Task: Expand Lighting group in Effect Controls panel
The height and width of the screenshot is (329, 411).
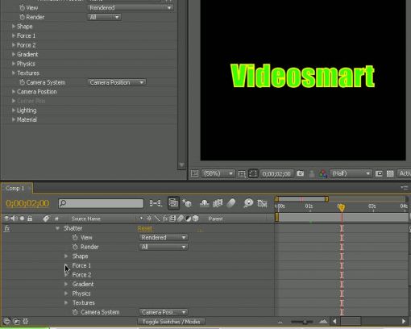Action: [x=13, y=110]
